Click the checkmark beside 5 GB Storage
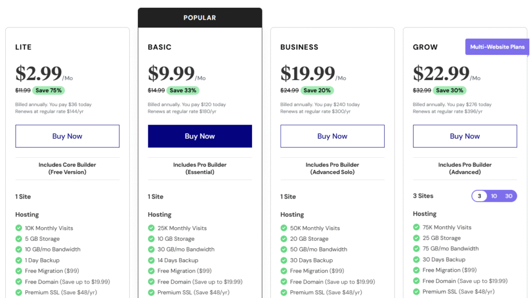Viewport: 531px width, 298px height. (19, 239)
